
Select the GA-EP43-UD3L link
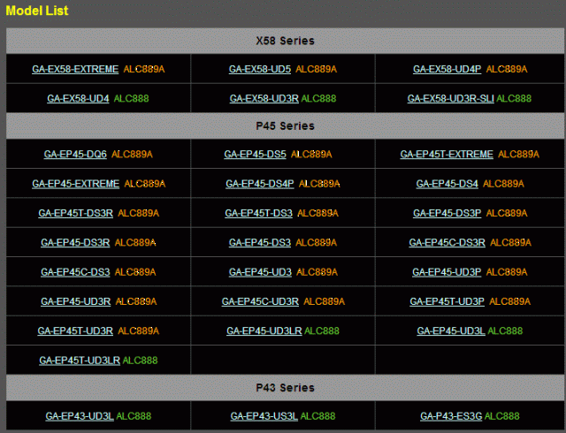pyautogui.click(x=80, y=416)
